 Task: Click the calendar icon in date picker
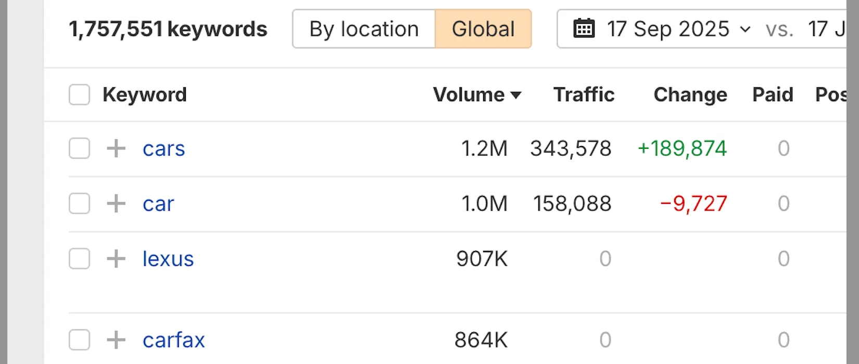584,29
